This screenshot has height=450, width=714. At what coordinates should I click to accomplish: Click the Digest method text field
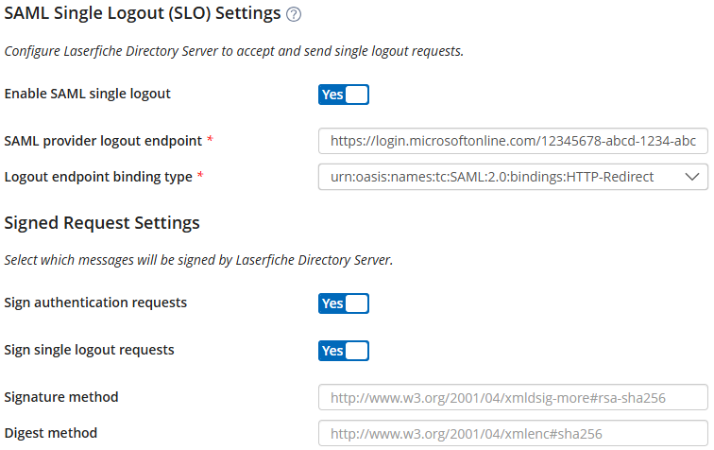point(513,433)
